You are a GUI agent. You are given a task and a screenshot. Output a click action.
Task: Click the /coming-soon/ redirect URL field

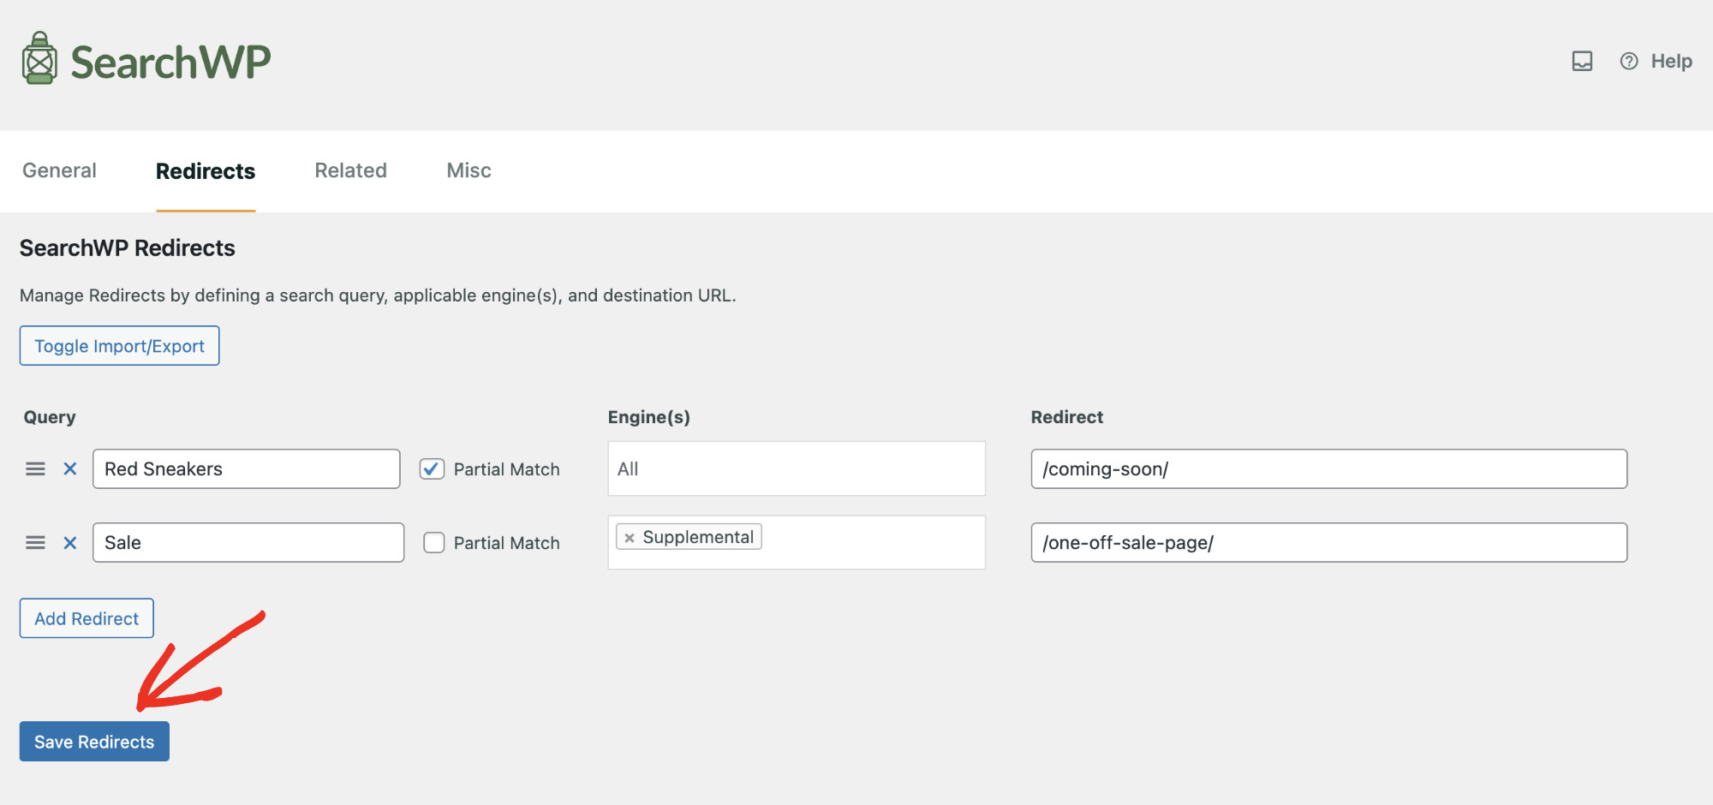pos(1328,468)
